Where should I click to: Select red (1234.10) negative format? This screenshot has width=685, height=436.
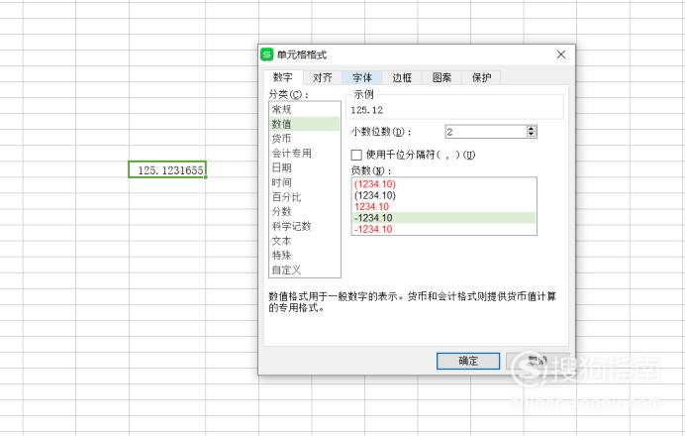click(x=443, y=184)
